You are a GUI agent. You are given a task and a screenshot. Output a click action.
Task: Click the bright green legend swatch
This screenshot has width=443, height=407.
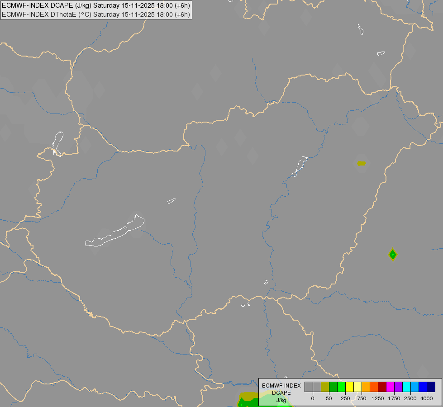tap(341, 387)
